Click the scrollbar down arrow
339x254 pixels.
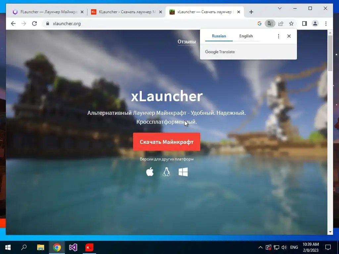[x=330, y=232]
